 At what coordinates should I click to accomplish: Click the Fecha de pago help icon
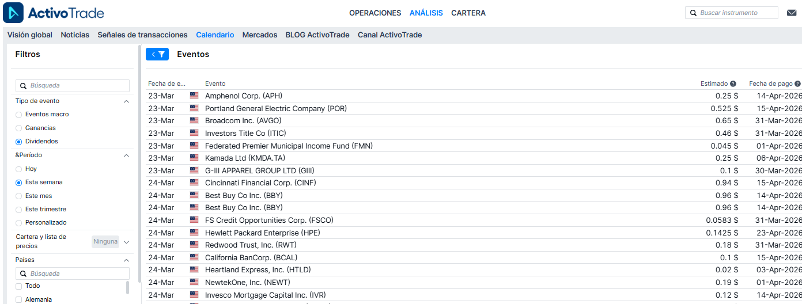pos(797,83)
